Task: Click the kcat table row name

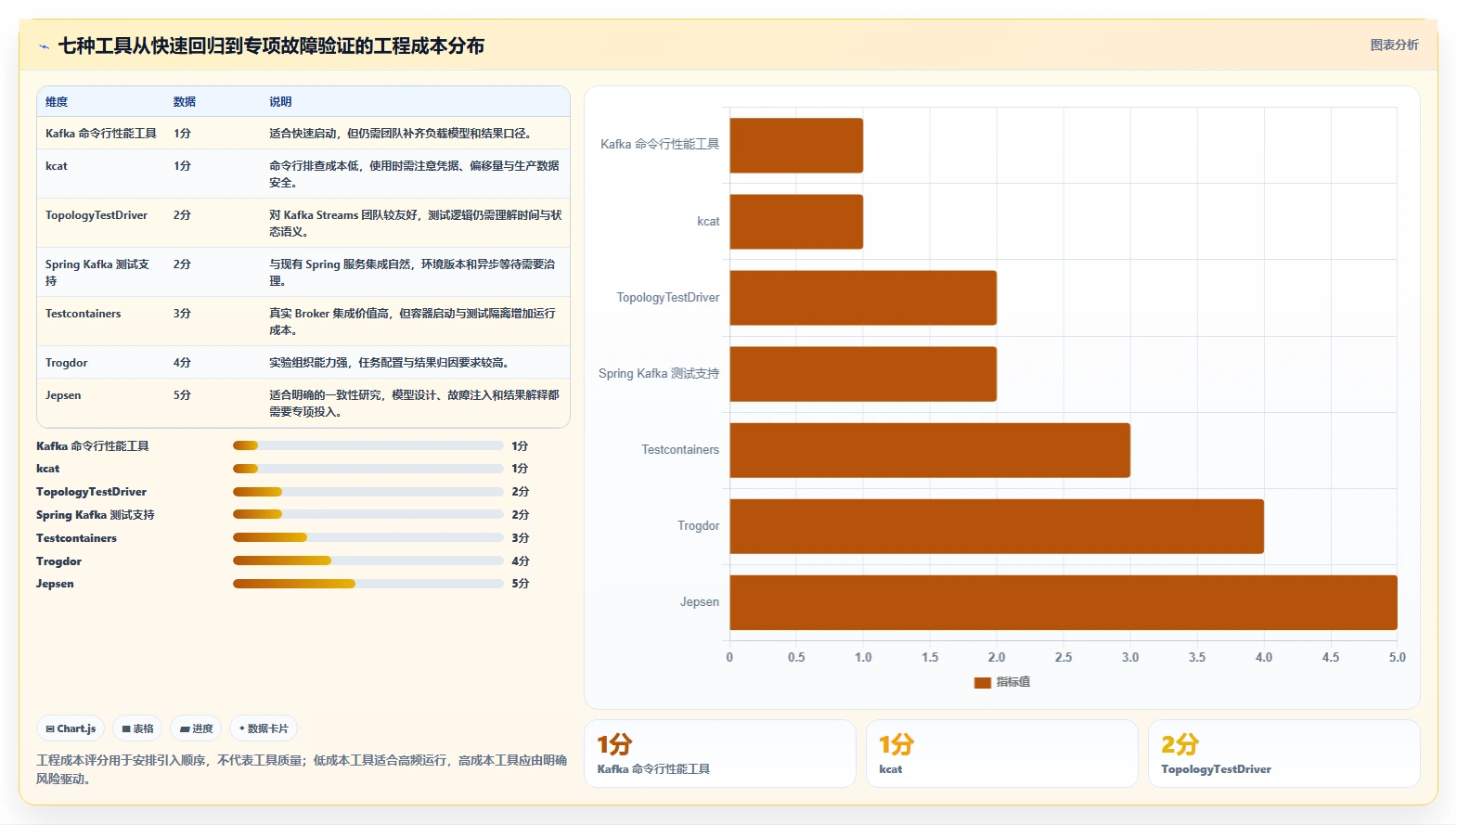Action: coord(57,166)
